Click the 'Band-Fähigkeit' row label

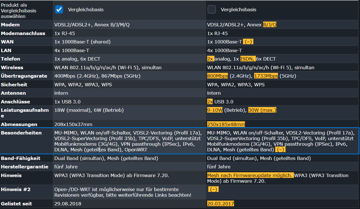21,158
